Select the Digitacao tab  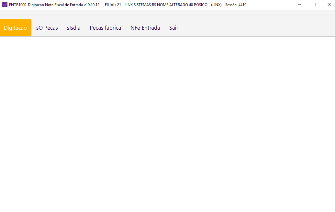pyautogui.click(x=16, y=28)
